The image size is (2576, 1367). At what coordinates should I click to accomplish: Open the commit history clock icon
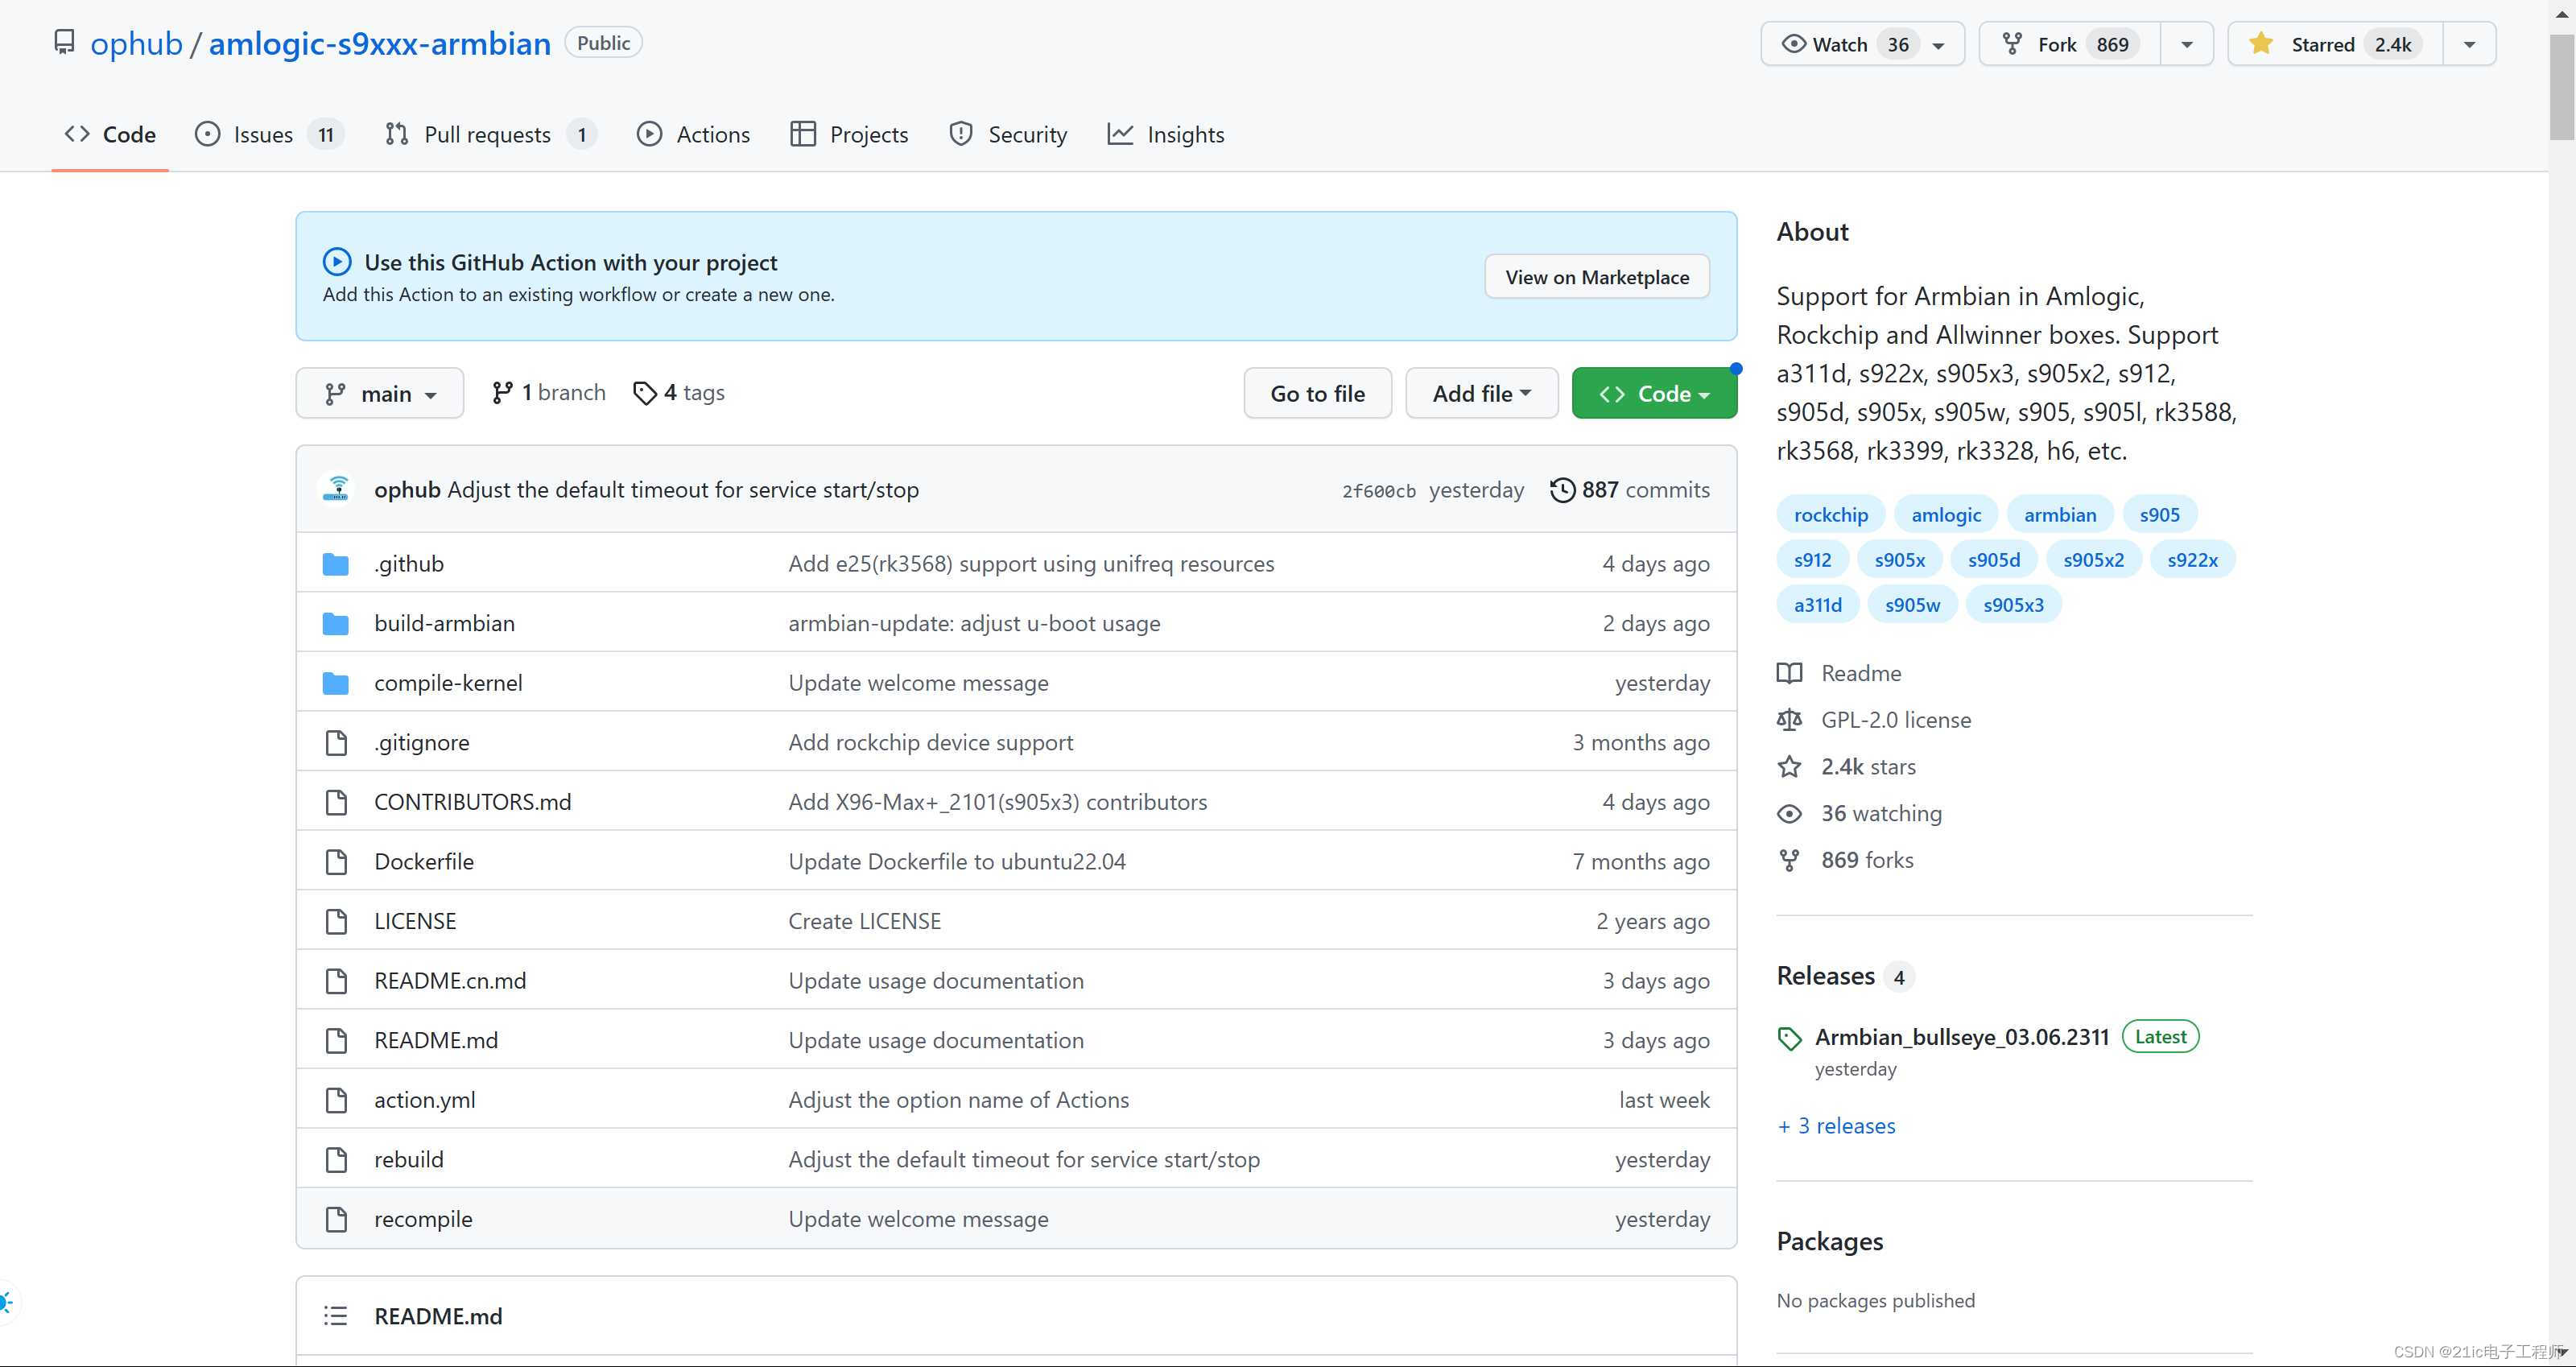pos(1561,490)
